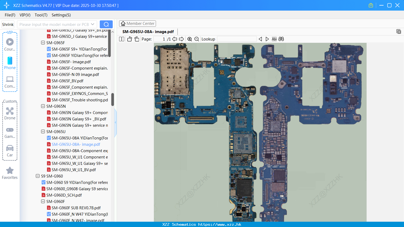Rotate the page clockwise
Image resolution: width=404 pixels, height=227 pixels.
tap(137, 39)
